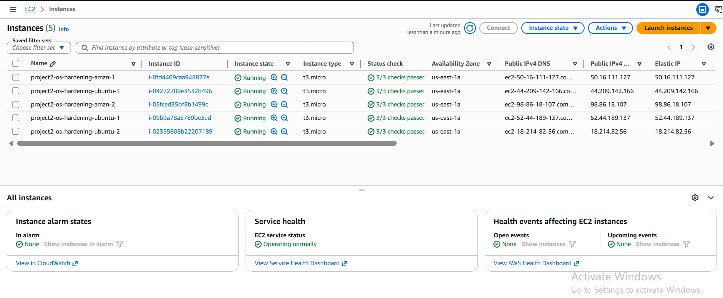Click the Connect button

(x=498, y=28)
